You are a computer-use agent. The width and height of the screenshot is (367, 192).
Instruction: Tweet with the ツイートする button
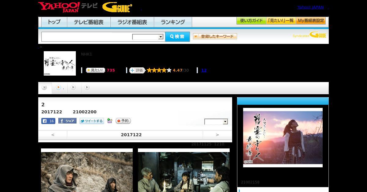[91, 121]
